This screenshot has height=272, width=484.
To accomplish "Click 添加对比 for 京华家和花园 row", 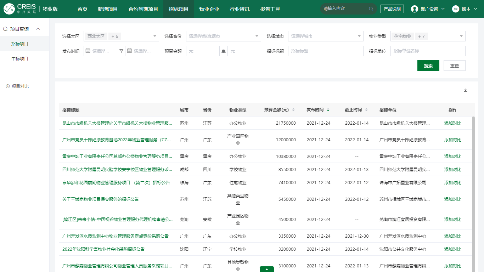I will (x=453, y=183).
